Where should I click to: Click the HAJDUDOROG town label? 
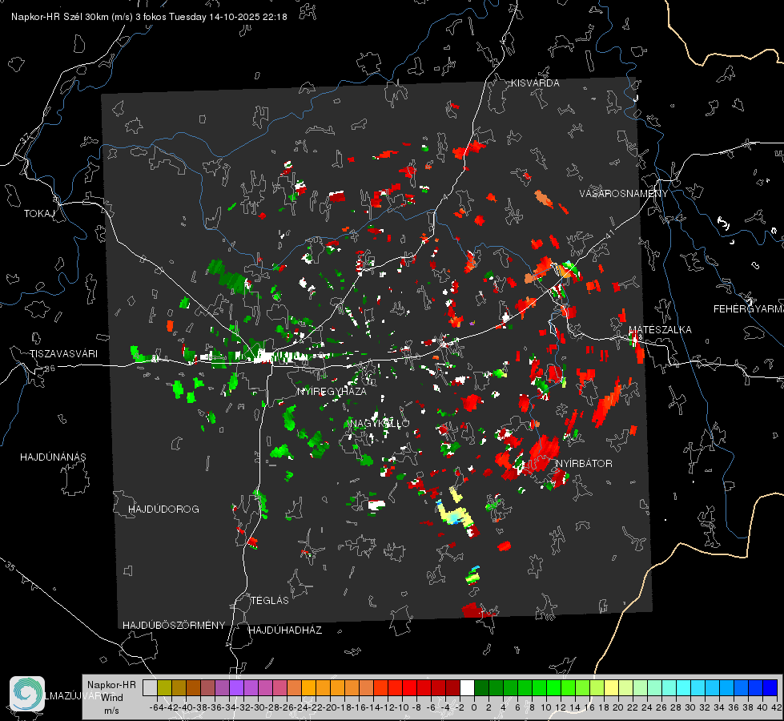[163, 510]
